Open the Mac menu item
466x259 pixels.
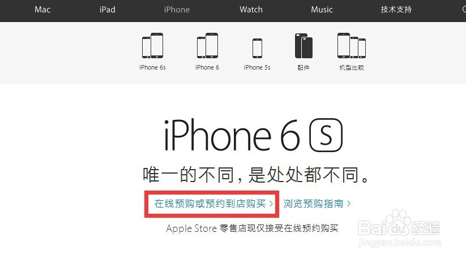tap(42, 10)
